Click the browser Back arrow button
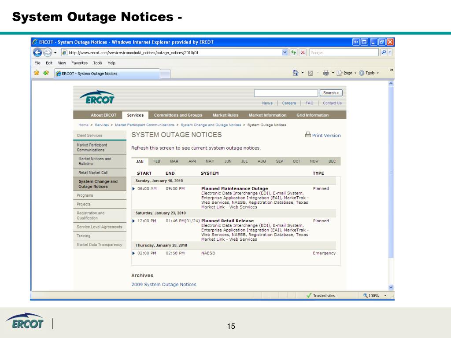Screen dimensions: 451x338 click(38, 52)
